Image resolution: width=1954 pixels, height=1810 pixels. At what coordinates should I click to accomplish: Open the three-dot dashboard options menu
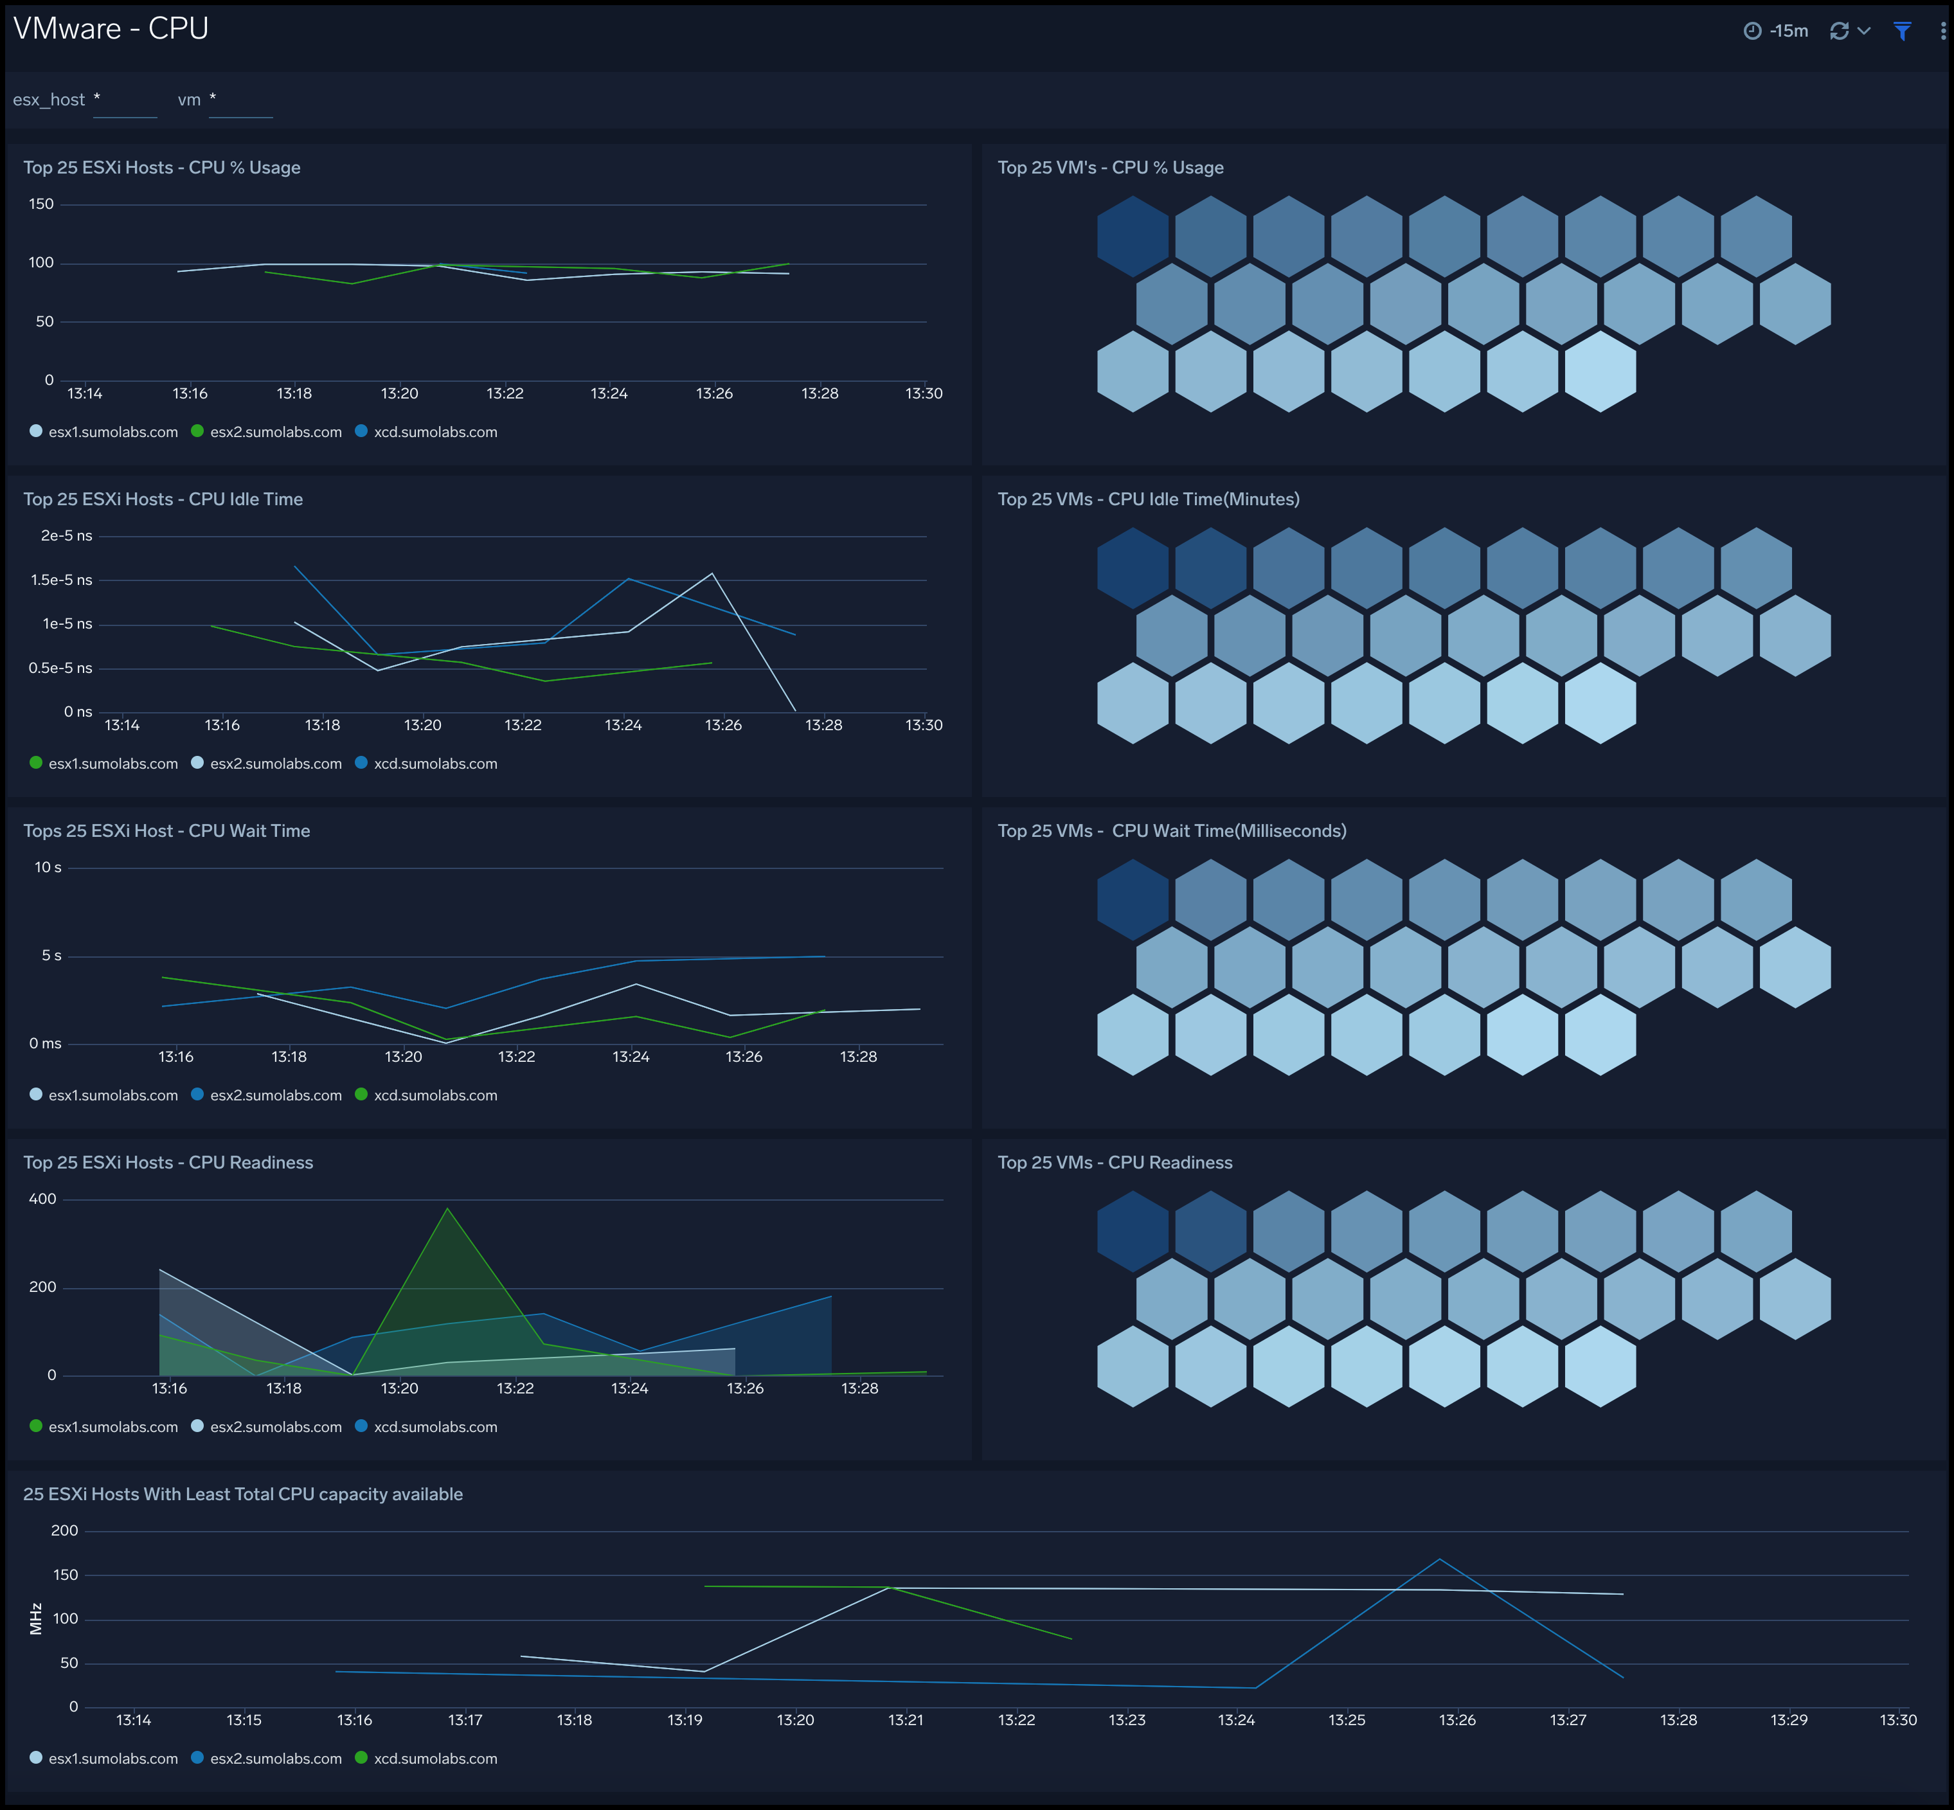(x=1943, y=30)
